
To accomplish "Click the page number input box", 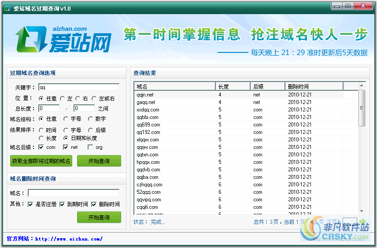I will pos(350,221).
